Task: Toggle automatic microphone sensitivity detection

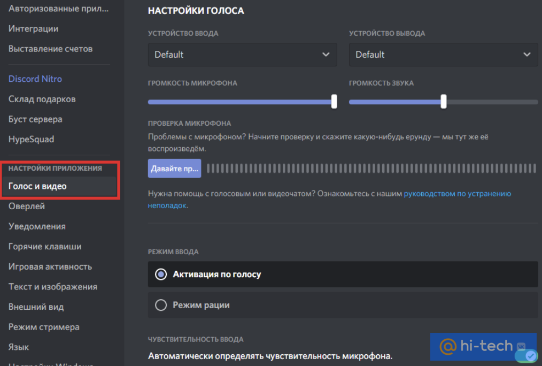Action: (x=526, y=356)
